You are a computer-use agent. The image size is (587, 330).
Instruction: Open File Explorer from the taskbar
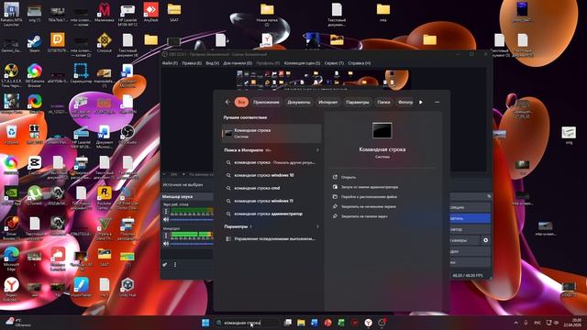point(301,323)
